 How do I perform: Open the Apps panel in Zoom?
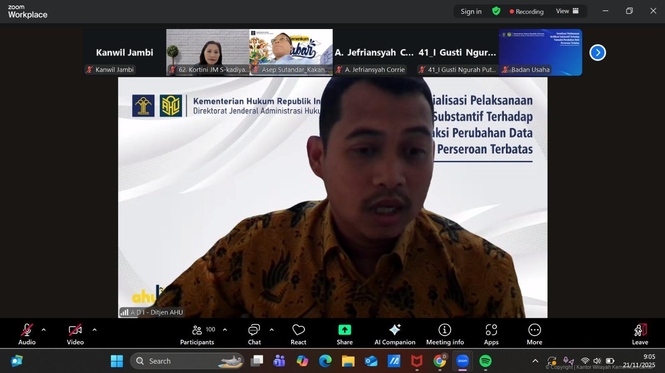(x=491, y=334)
